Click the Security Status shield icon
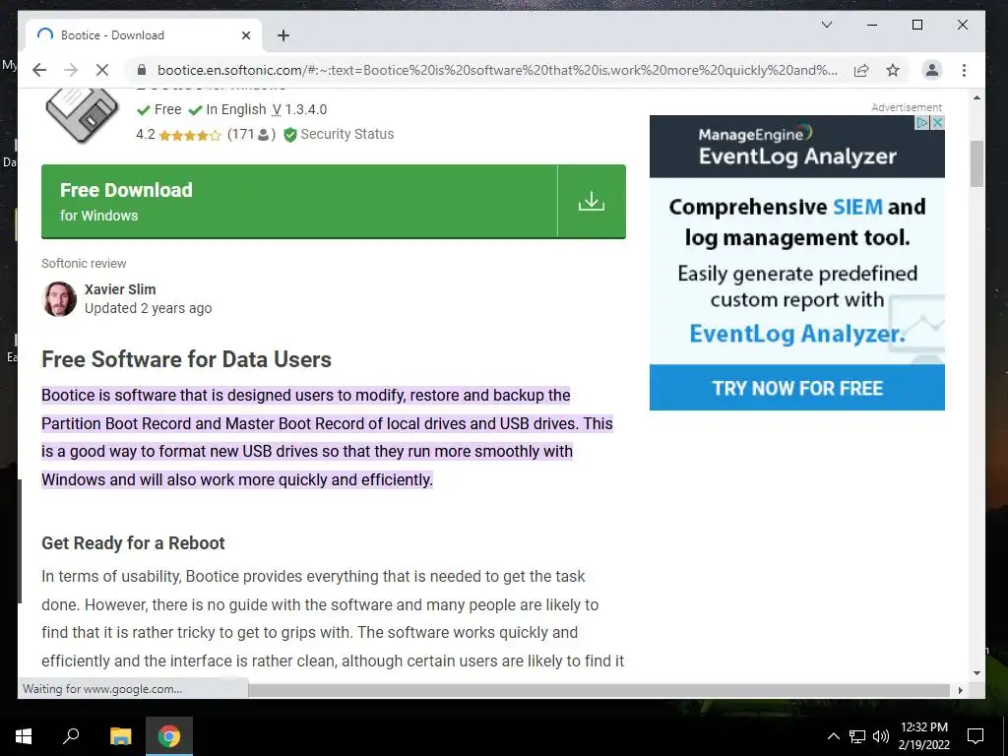Image resolution: width=1008 pixels, height=756 pixels. [290, 134]
